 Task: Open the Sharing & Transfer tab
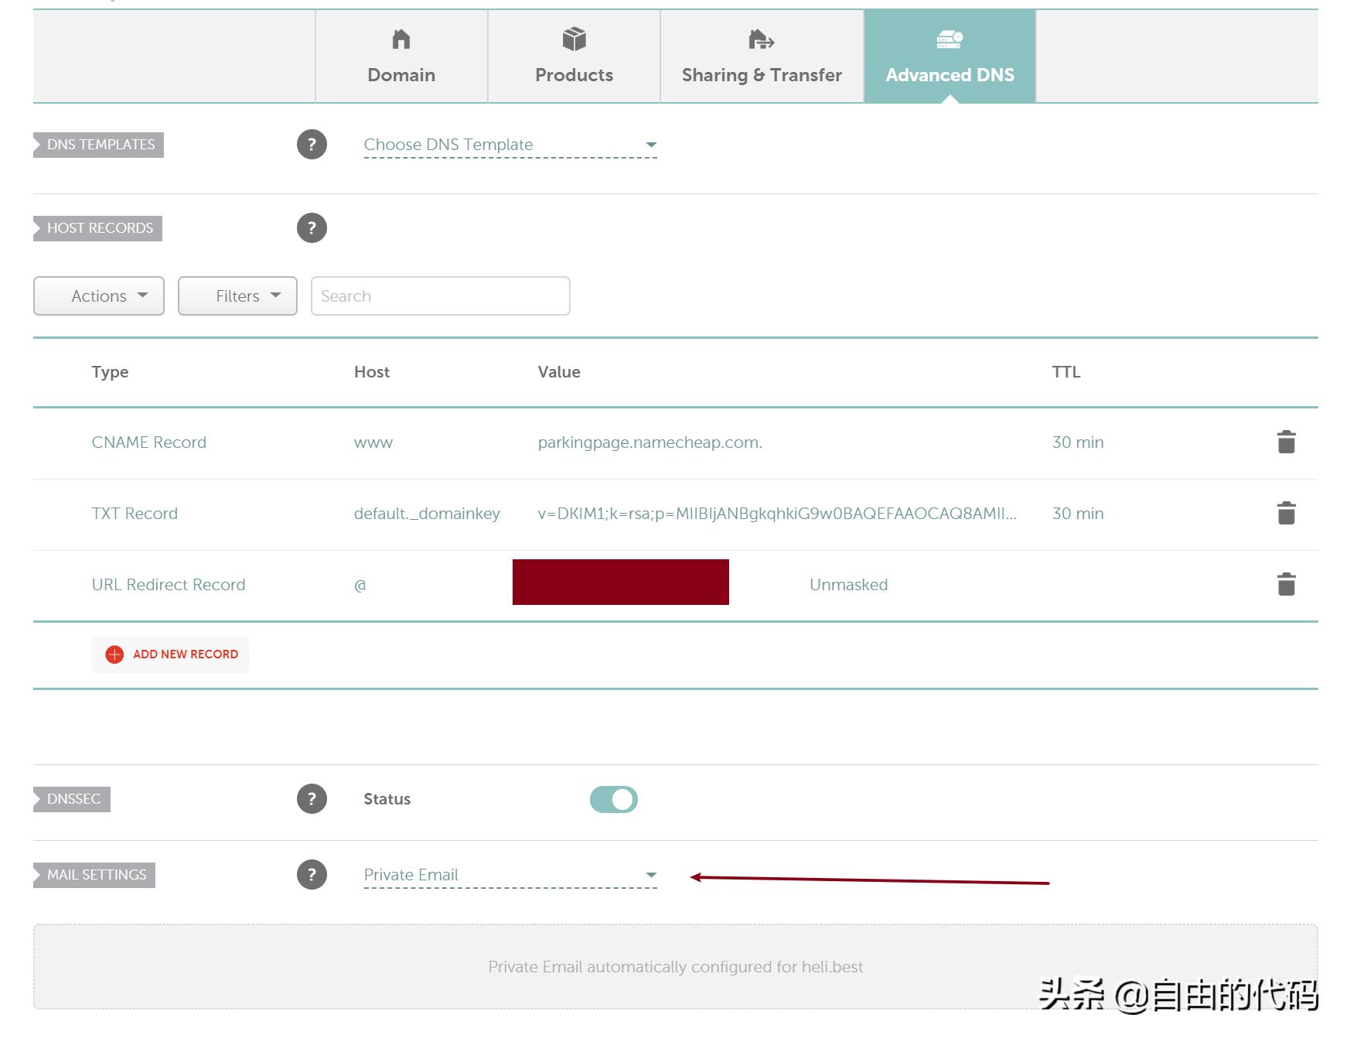[x=762, y=56]
